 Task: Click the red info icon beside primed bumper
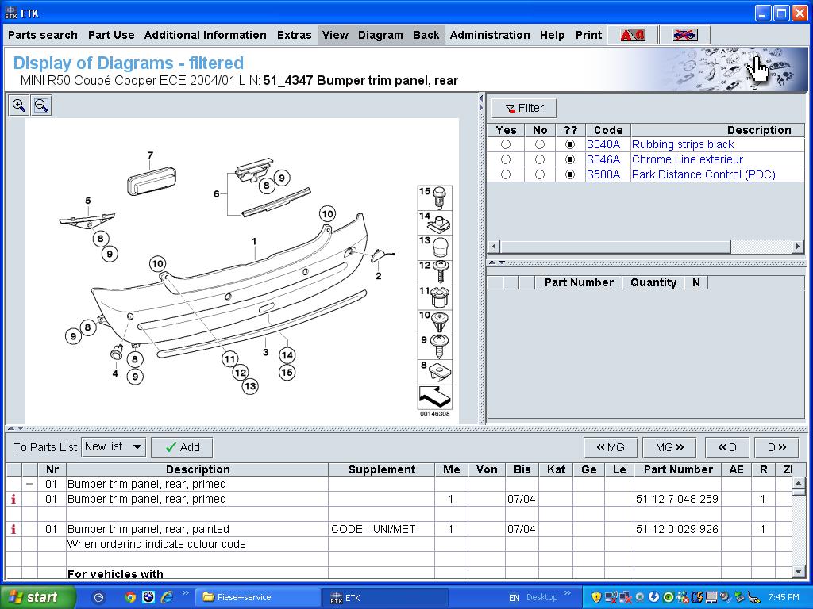point(13,499)
